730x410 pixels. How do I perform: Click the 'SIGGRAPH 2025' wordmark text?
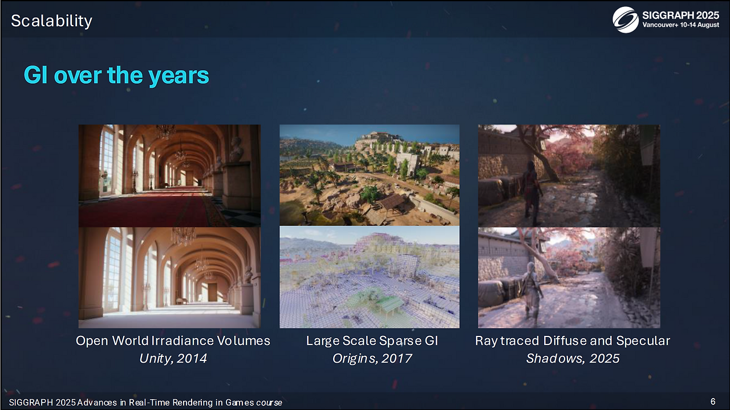(x=681, y=16)
